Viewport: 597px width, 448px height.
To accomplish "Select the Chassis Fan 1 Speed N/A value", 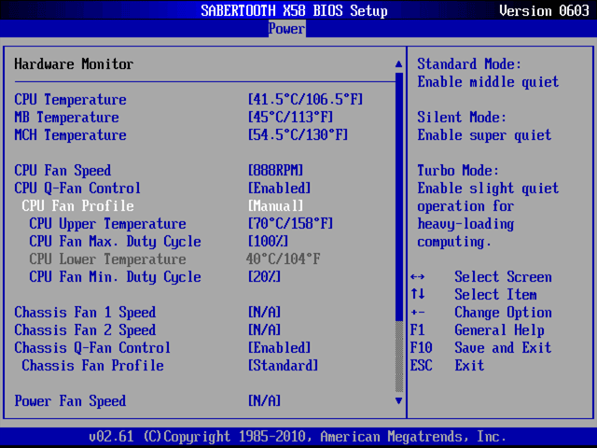I will click(x=264, y=313).
